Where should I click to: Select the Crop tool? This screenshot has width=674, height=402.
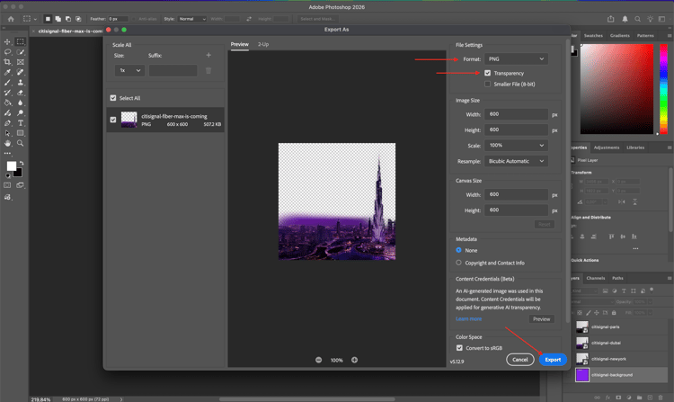pyautogui.click(x=8, y=62)
